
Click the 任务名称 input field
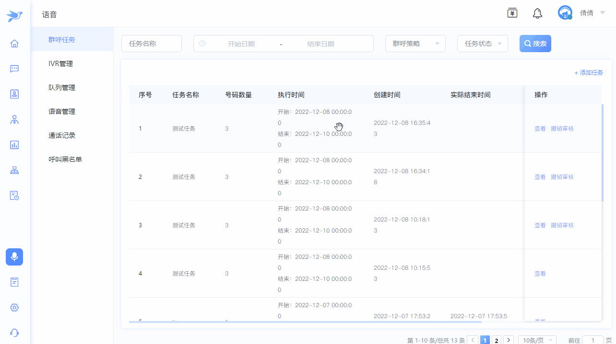click(x=151, y=44)
